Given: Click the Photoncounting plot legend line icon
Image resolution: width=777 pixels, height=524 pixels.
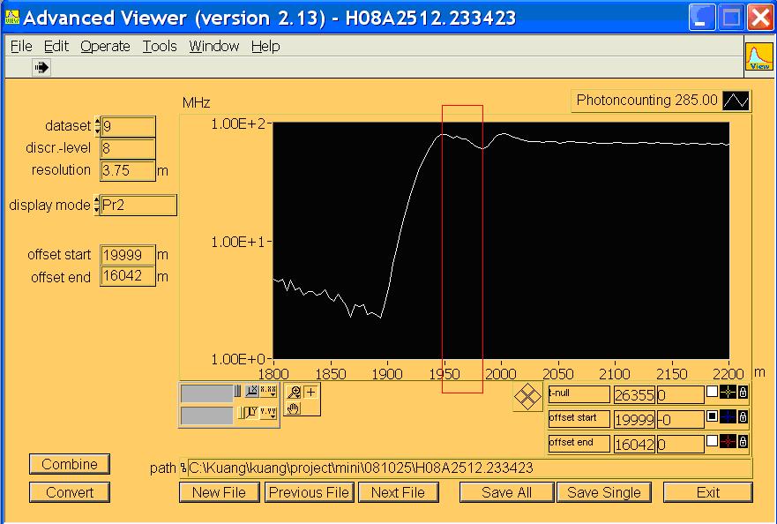Looking at the screenshot, I should click(736, 101).
